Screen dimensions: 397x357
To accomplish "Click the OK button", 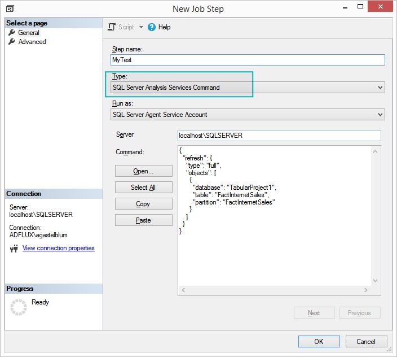I will pos(319,342).
